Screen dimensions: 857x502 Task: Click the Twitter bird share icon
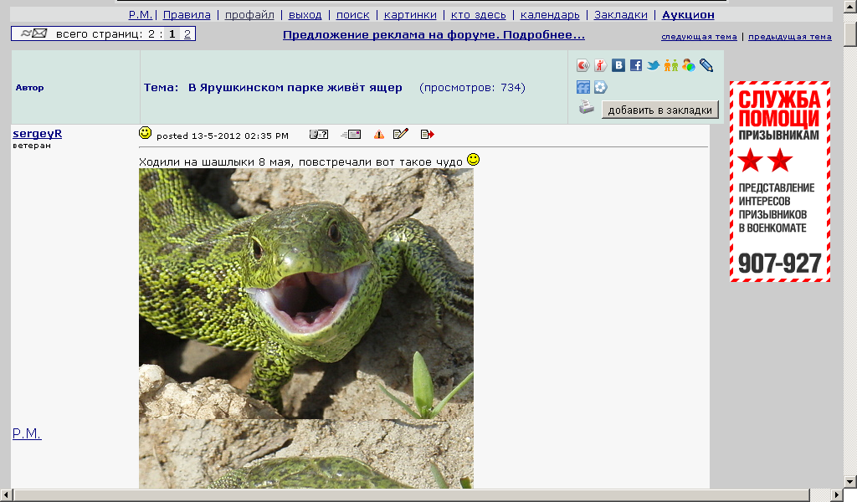point(654,65)
